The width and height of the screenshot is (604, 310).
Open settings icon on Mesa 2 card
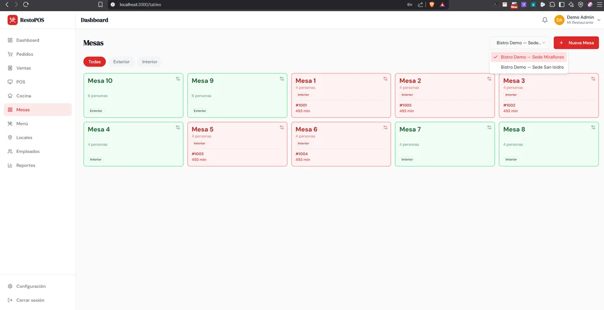(490, 79)
